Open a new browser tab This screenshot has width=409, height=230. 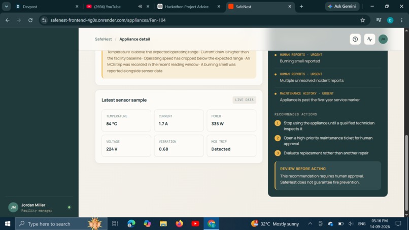pyautogui.click(x=301, y=7)
